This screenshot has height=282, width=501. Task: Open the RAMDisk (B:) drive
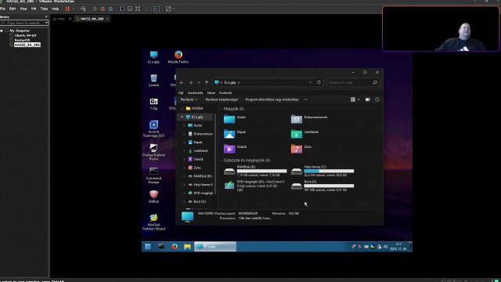pyautogui.click(x=255, y=171)
